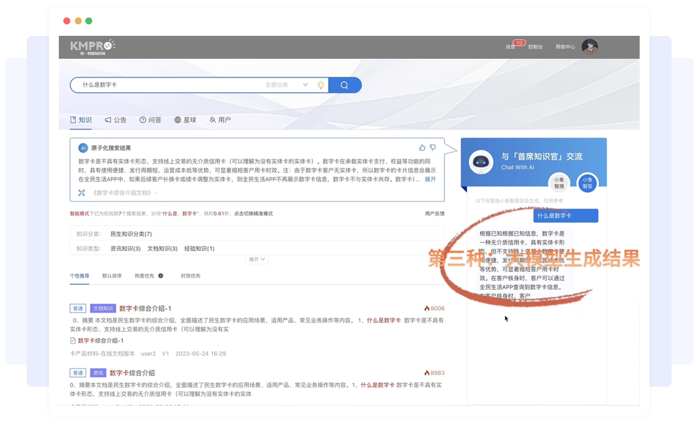Viewport: 698px width, 423px height.
Task: Click the knowledge graph icon under AI result
Action: (x=82, y=193)
